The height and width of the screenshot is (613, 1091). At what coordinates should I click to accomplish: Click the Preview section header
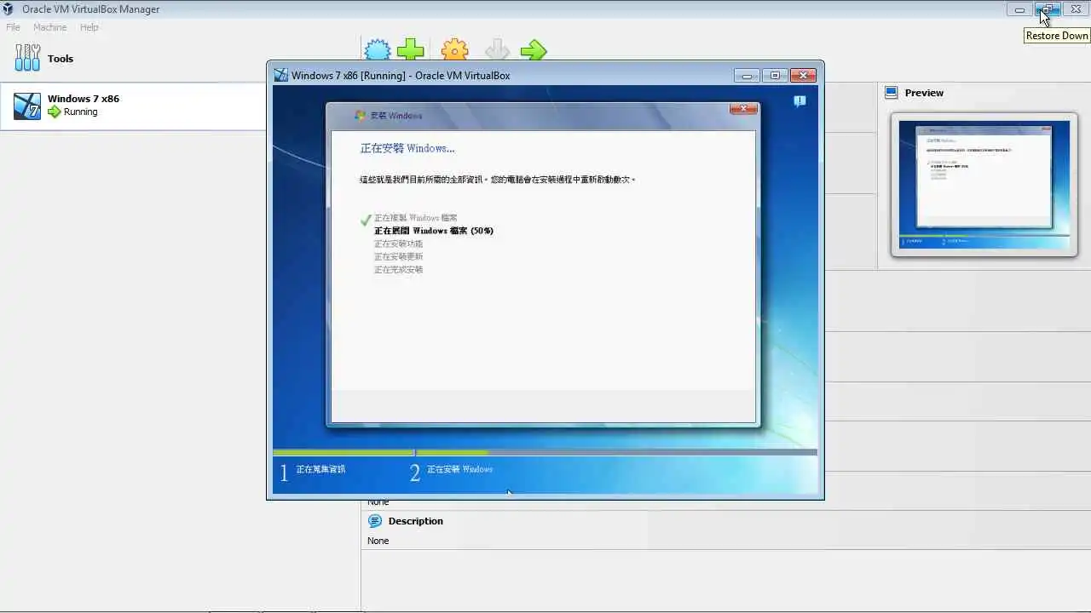click(x=924, y=93)
